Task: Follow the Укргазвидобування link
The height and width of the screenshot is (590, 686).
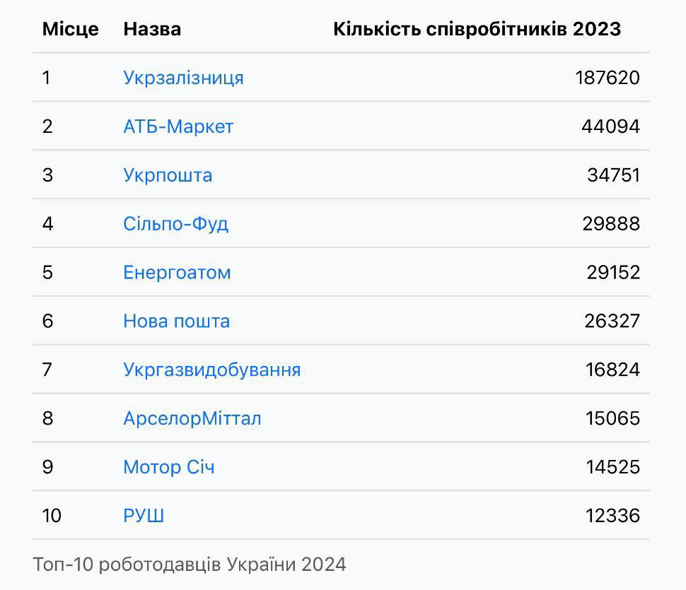Action: (x=211, y=370)
